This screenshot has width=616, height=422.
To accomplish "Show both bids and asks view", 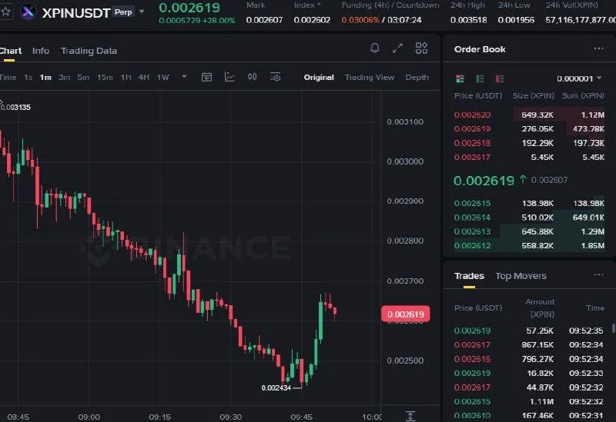I will (460, 79).
